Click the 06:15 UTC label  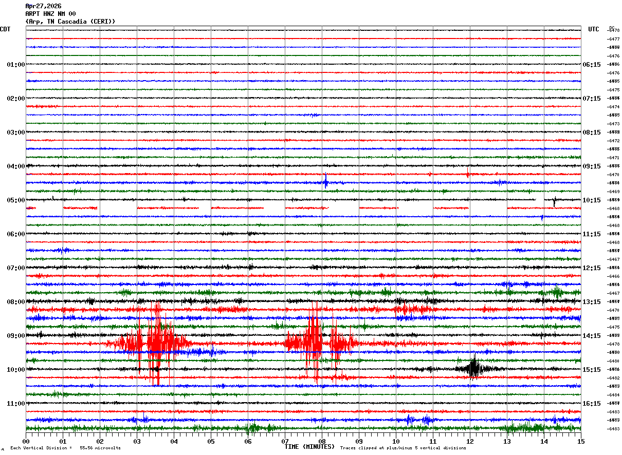pyautogui.click(x=592, y=65)
